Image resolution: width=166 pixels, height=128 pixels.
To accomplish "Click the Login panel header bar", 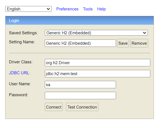I will click(x=79, y=21).
